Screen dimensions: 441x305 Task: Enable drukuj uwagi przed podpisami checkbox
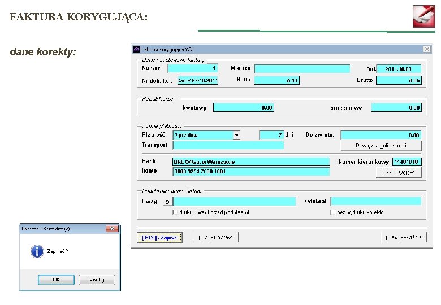point(175,212)
